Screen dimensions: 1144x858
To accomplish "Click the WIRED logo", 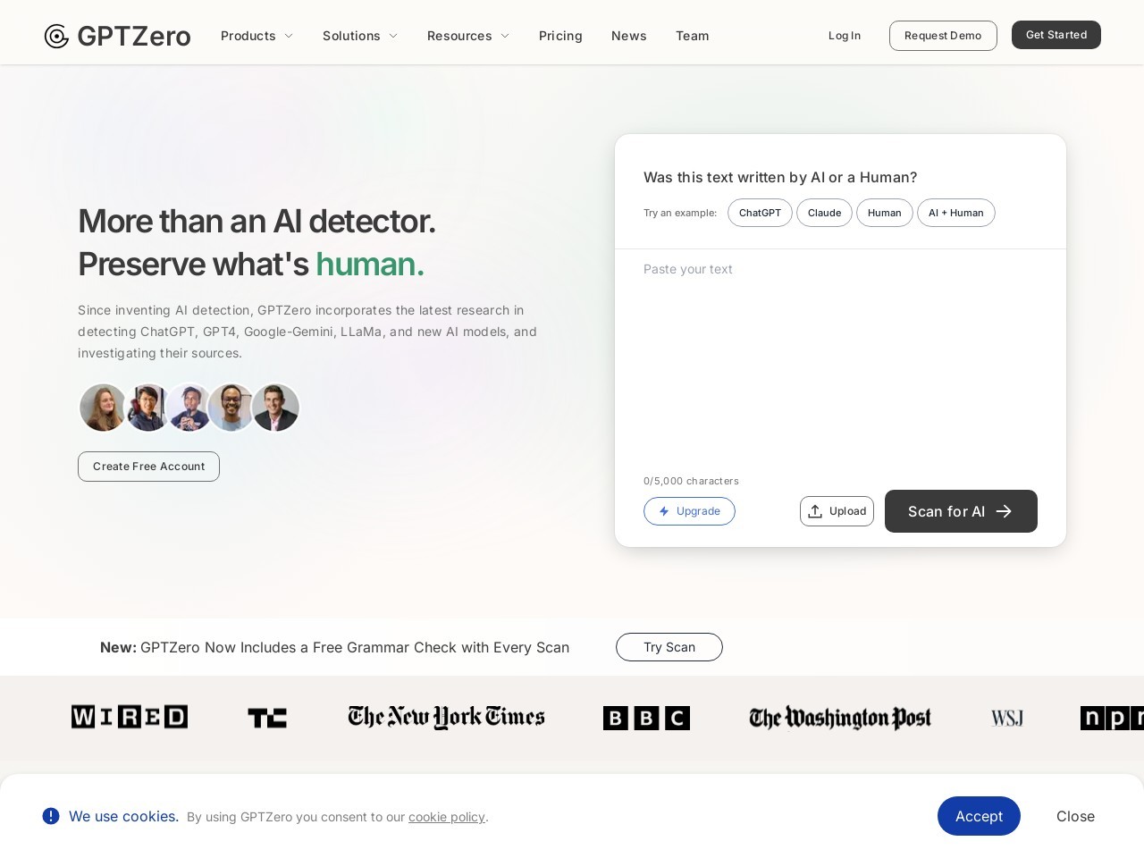I will click(130, 717).
